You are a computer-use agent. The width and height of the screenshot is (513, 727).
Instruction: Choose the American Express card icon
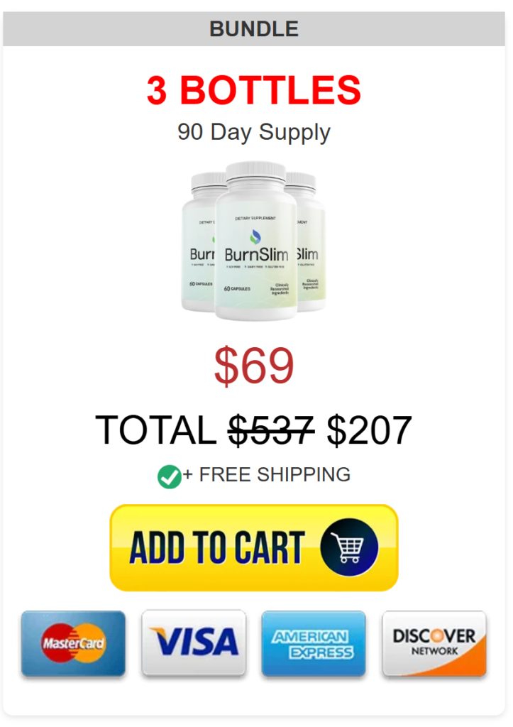click(x=314, y=643)
